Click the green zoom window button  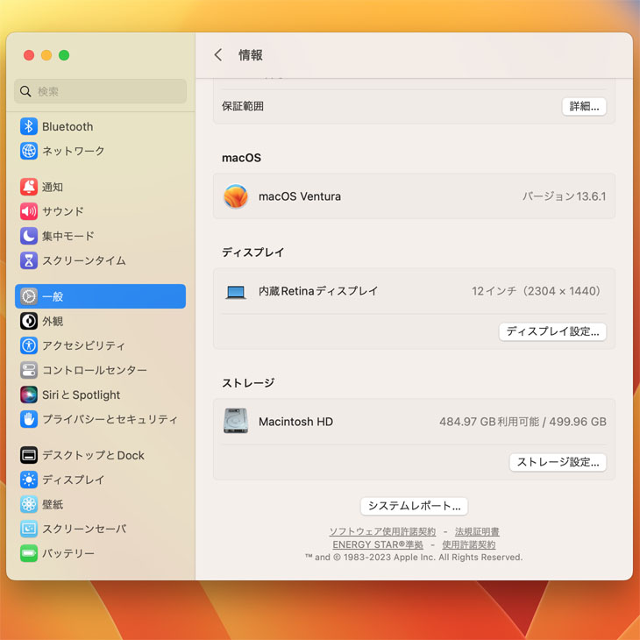click(x=64, y=54)
